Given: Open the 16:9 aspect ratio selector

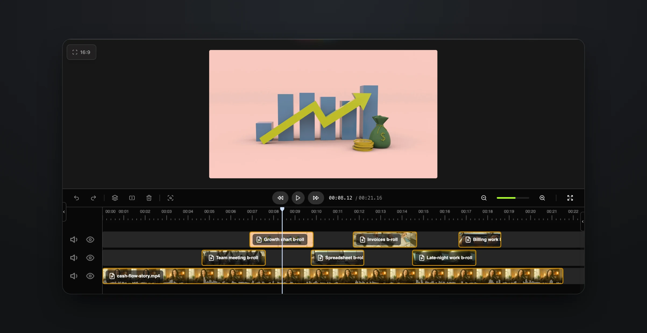Looking at the screenshot, I should tap(81, 52).
